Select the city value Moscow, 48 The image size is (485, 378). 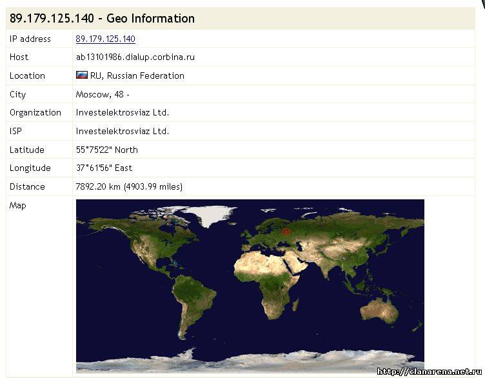pos(102,94)
